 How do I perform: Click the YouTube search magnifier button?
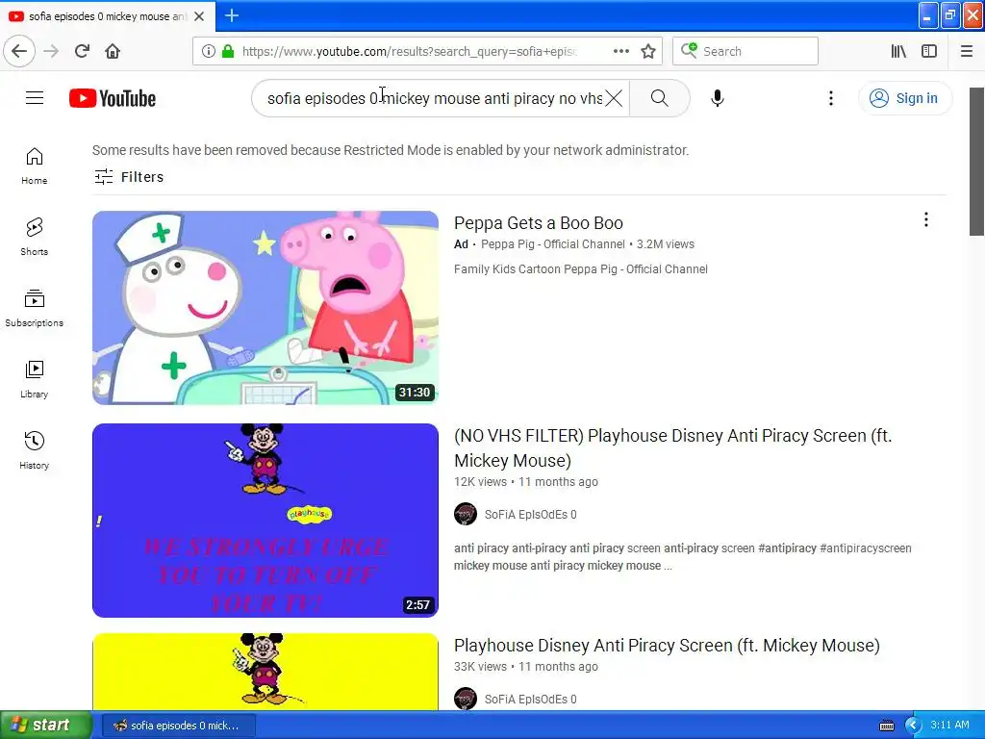pyautogui.click(x=660, y=98)
